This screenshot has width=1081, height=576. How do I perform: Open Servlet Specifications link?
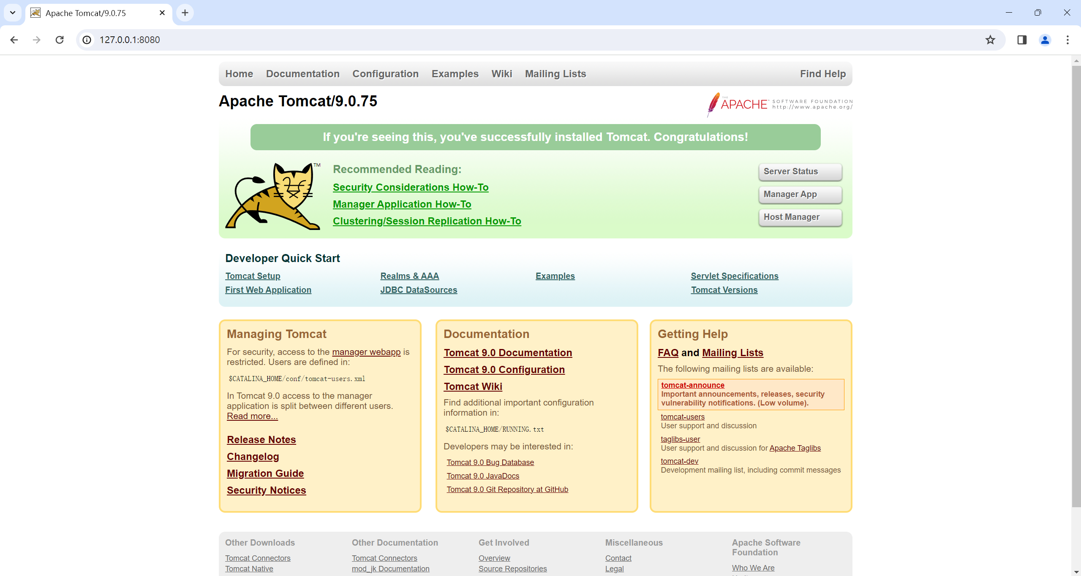tap(735, 276)
